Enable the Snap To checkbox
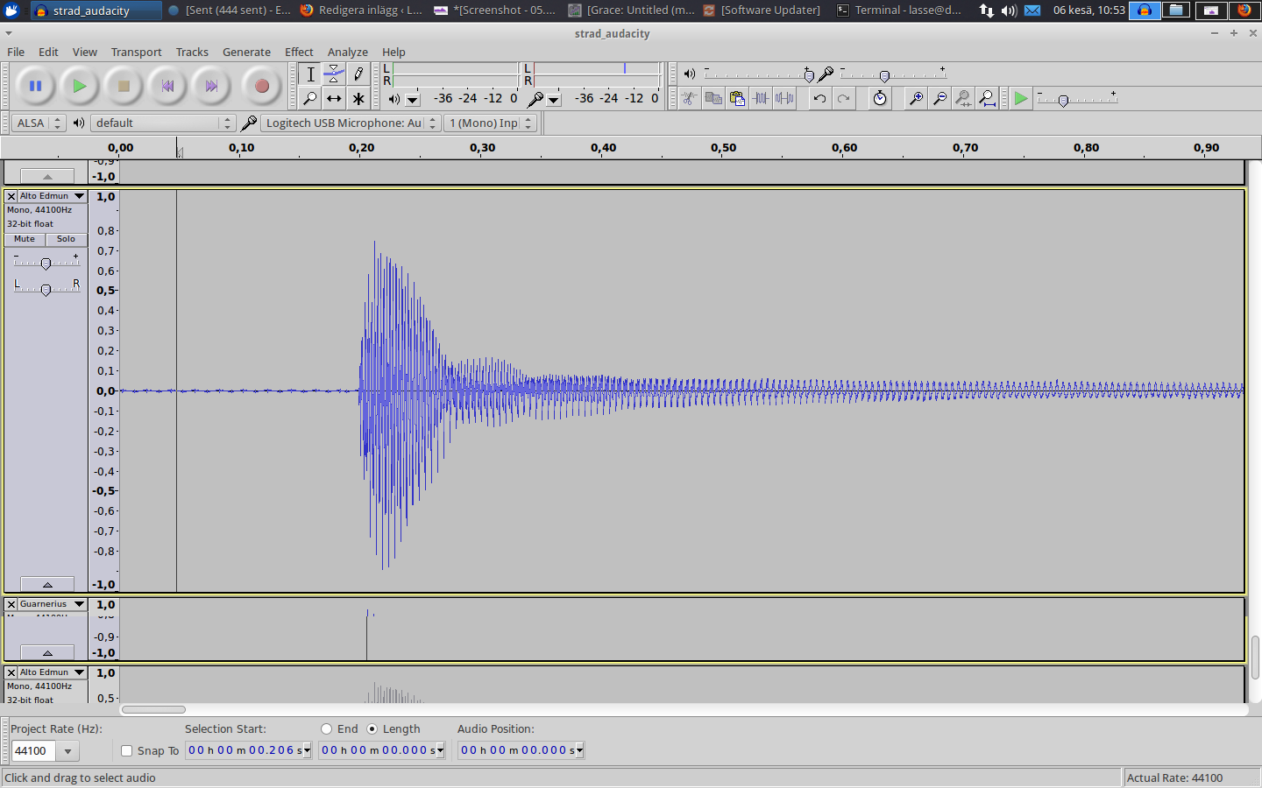 [x=127, y=750]
